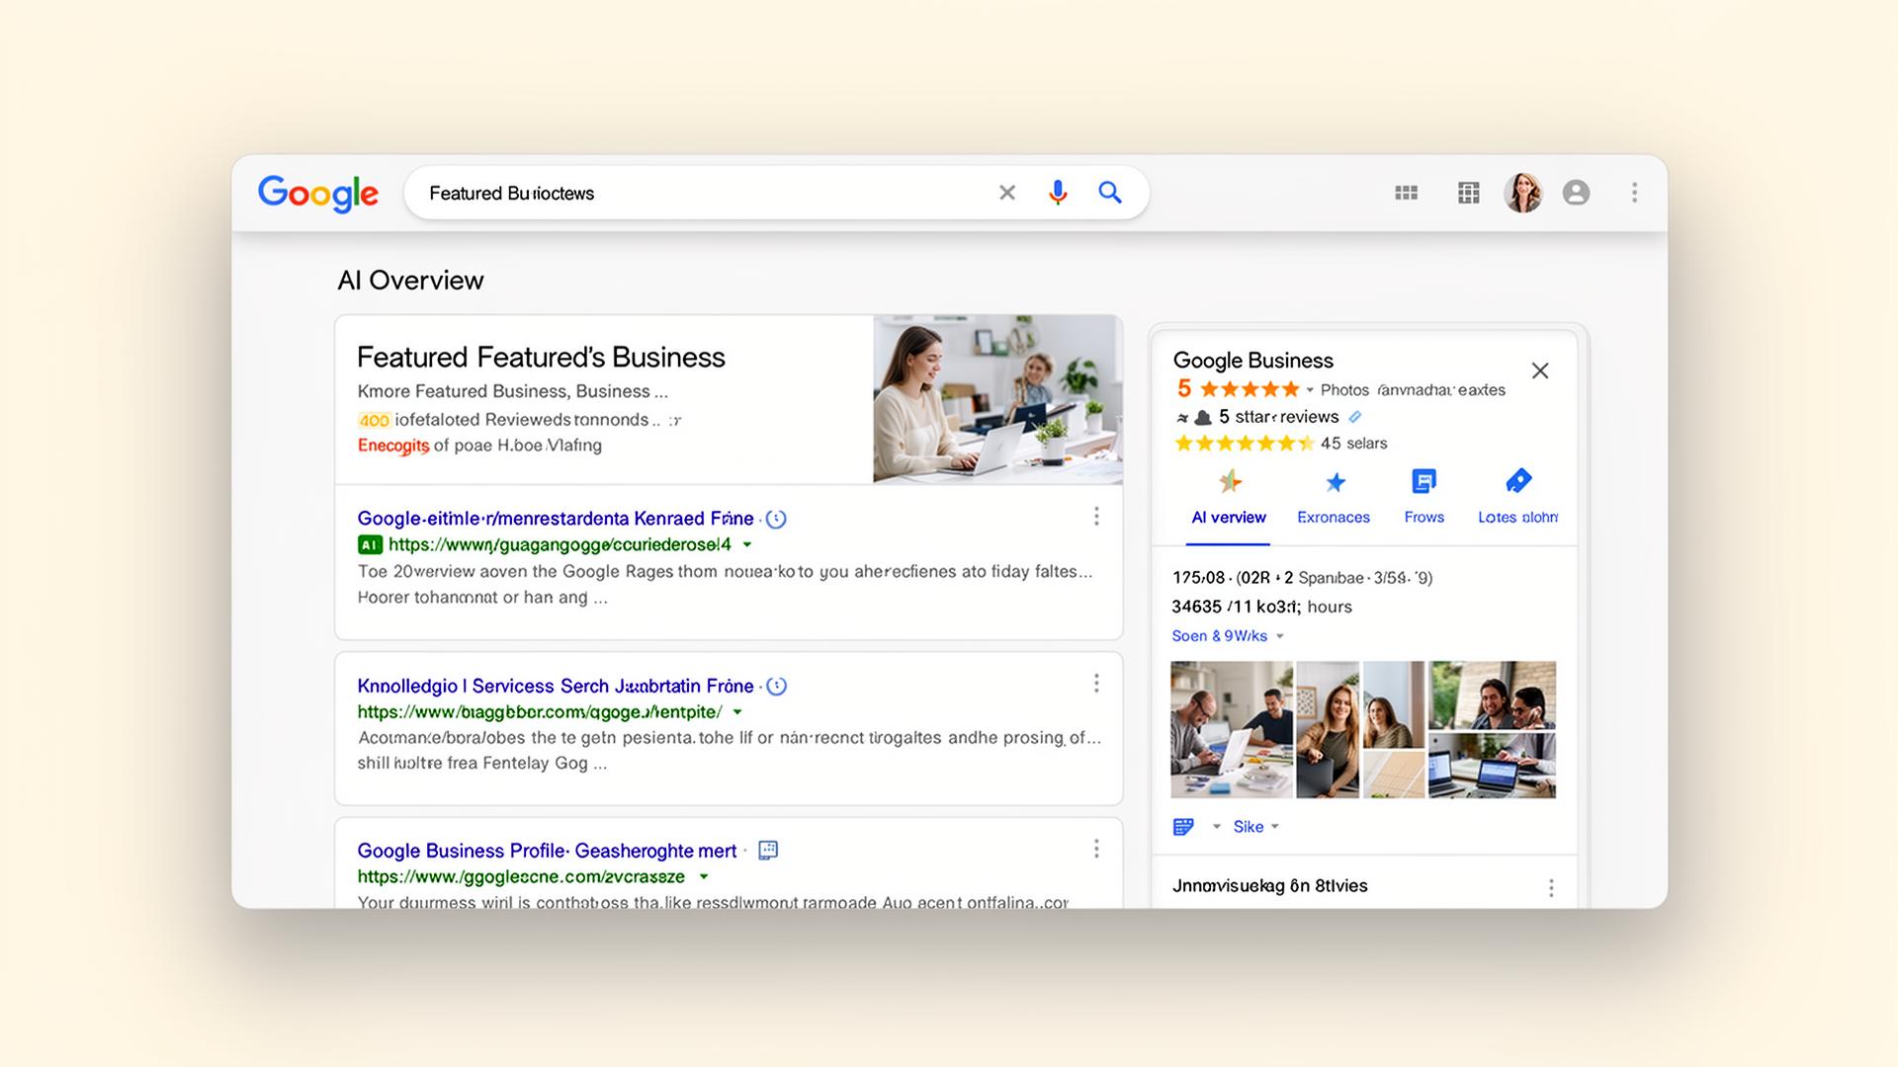
Task: Click the red 'Enecogits' label
Action: (x=393, y=446)
